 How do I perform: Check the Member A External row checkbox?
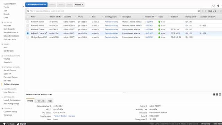28,29
